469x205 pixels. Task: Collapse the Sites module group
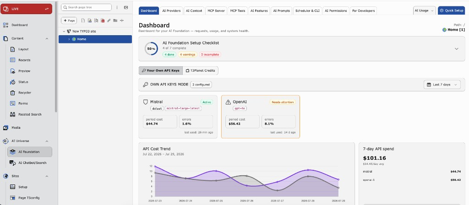(x=47, y=176)
